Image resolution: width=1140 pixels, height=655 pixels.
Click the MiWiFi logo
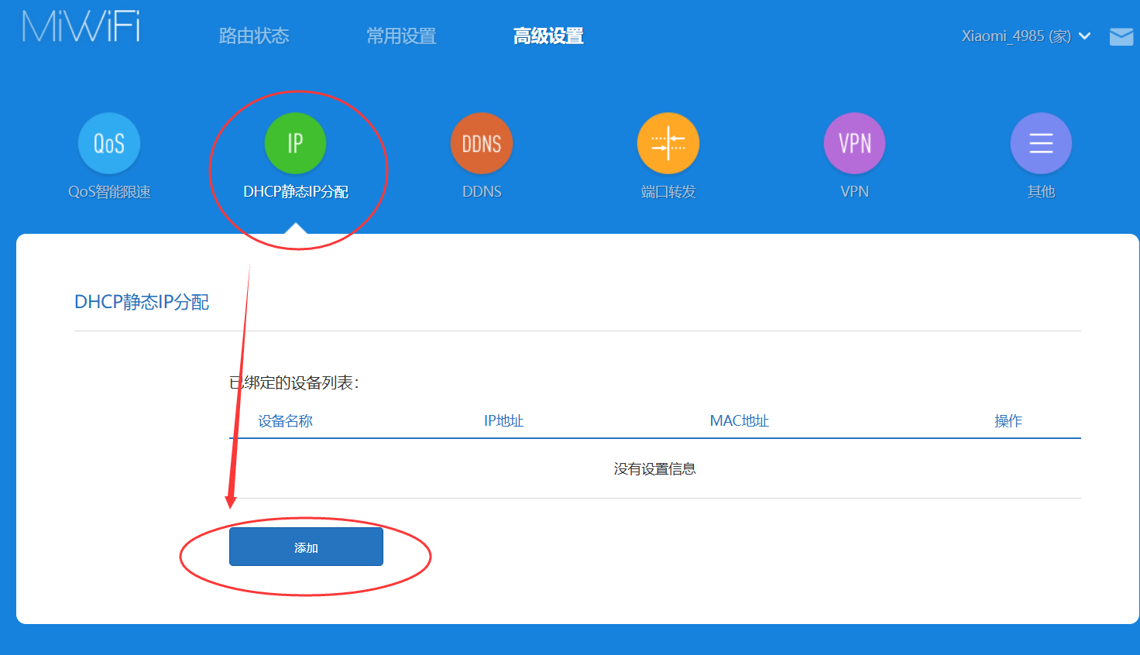pos(80,26)
